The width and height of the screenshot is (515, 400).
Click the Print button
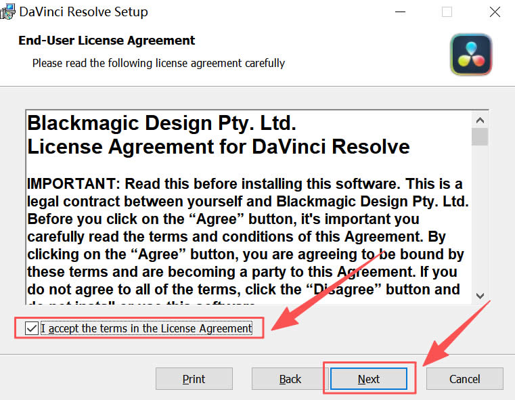click(x=194, y=378)
